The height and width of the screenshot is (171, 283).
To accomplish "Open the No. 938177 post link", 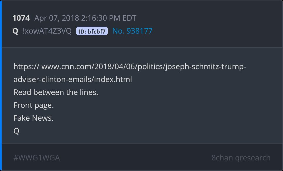I will pos(132,31).
